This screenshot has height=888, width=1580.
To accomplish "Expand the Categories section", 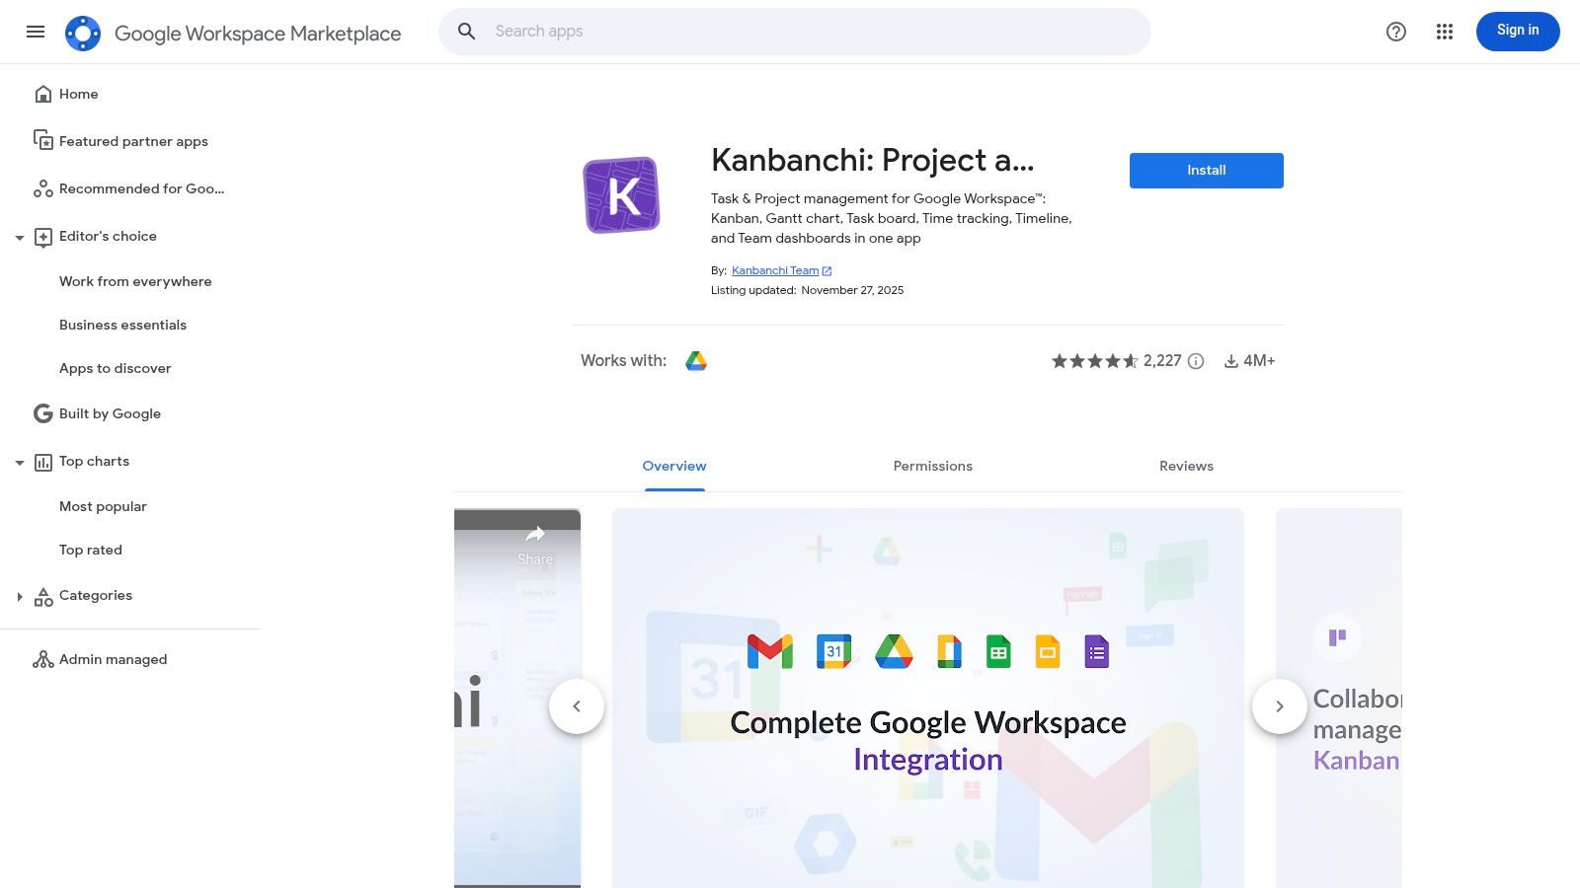I will point(20,595).
